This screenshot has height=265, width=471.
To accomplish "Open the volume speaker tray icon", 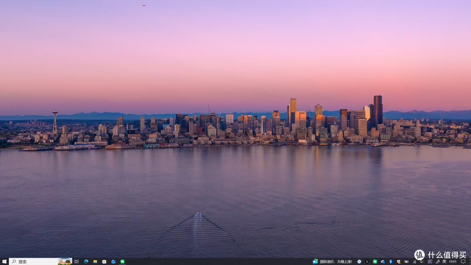I will pos(422,262).
